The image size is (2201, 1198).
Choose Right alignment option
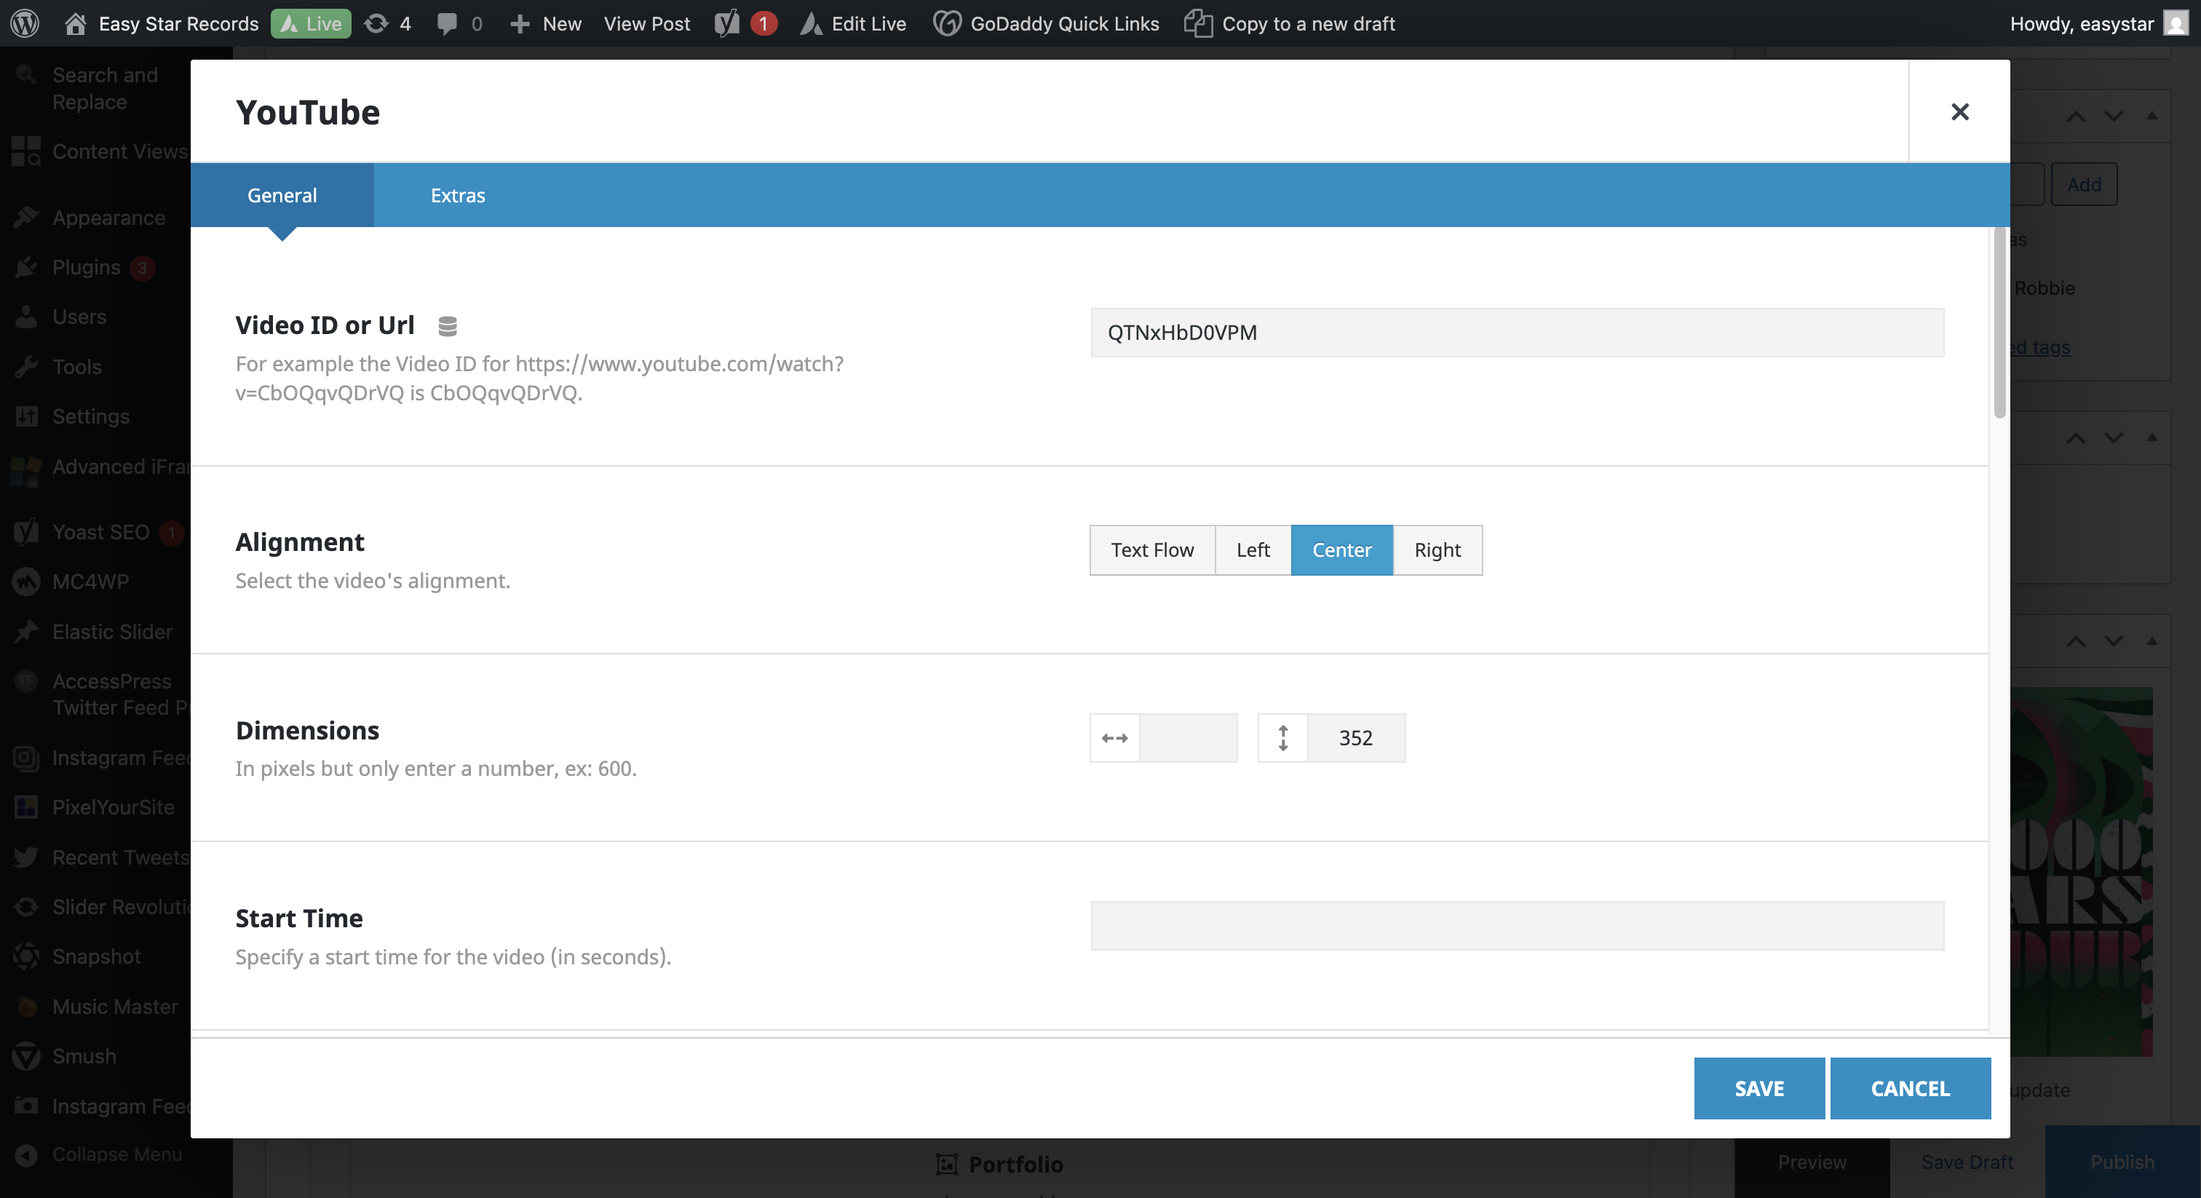click(x=1437, y=550)
